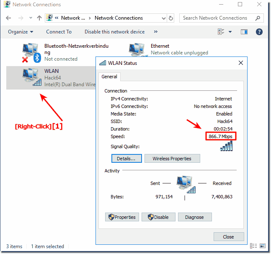
Task: Click the 1 item selected status text
Action: [47, 246]
